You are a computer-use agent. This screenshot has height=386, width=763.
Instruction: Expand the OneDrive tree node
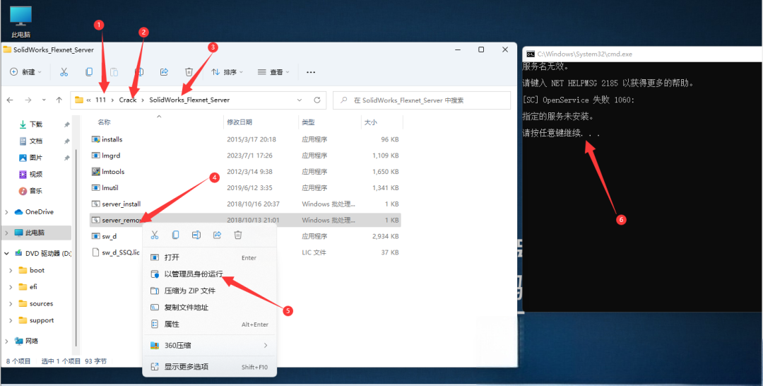(7, 212)
